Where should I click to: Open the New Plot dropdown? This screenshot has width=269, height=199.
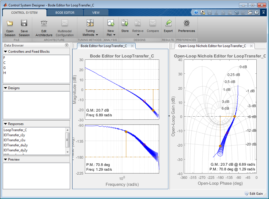click(111, 33)
